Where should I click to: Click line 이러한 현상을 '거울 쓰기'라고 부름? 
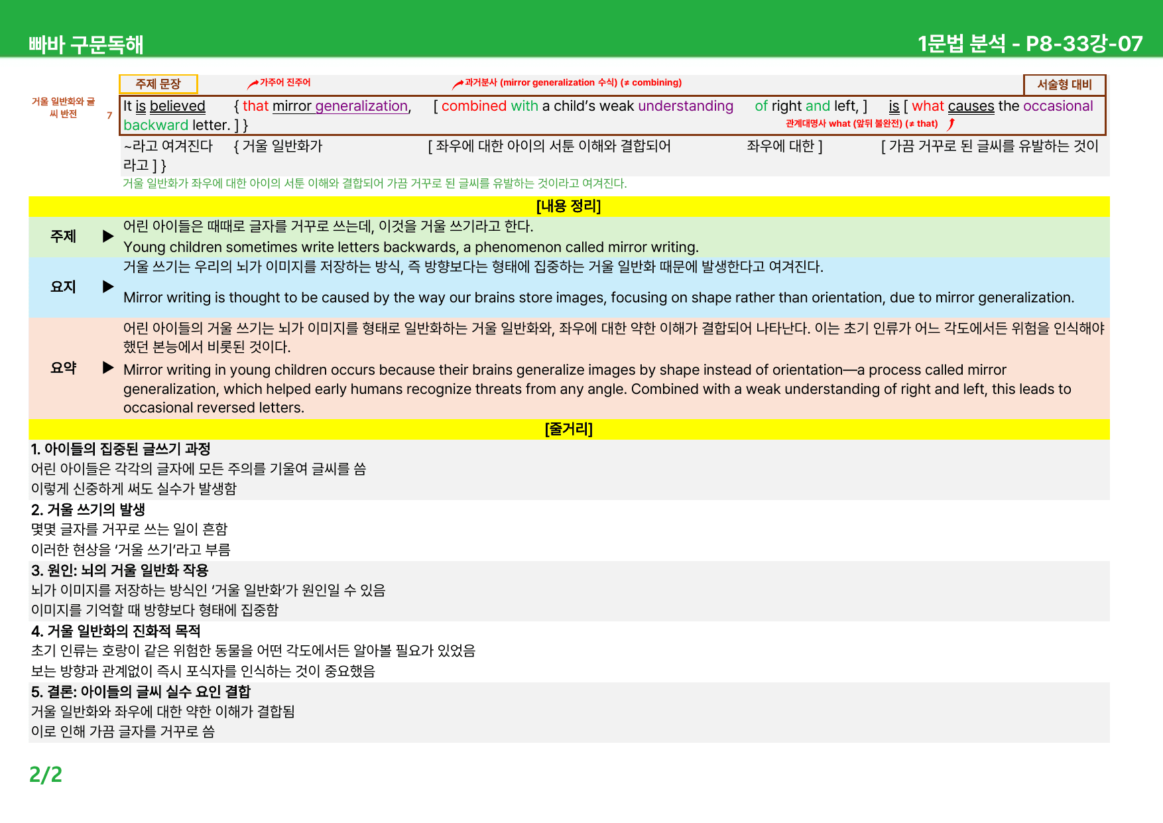point(131,550)
